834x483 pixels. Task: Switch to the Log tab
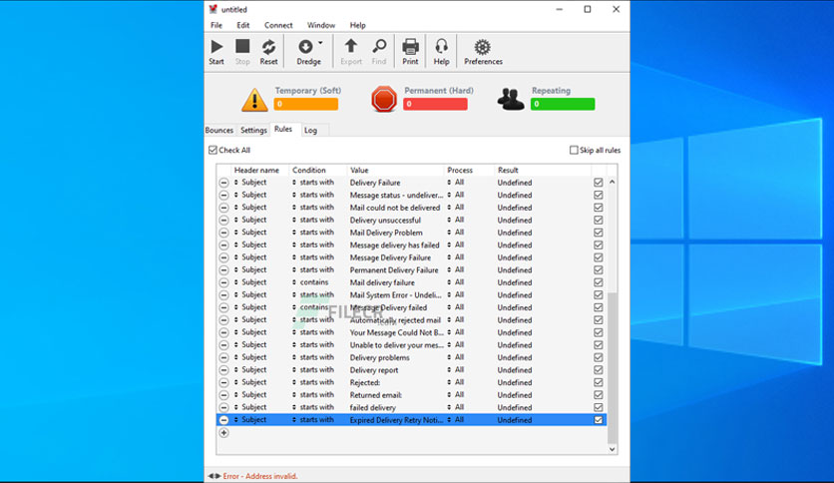[310, 130]
